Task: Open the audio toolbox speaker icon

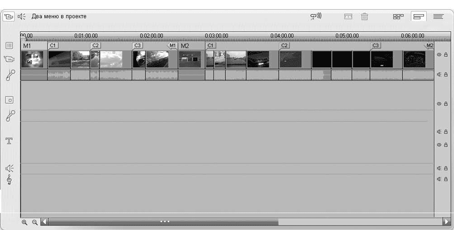Action: click(22, 16)
